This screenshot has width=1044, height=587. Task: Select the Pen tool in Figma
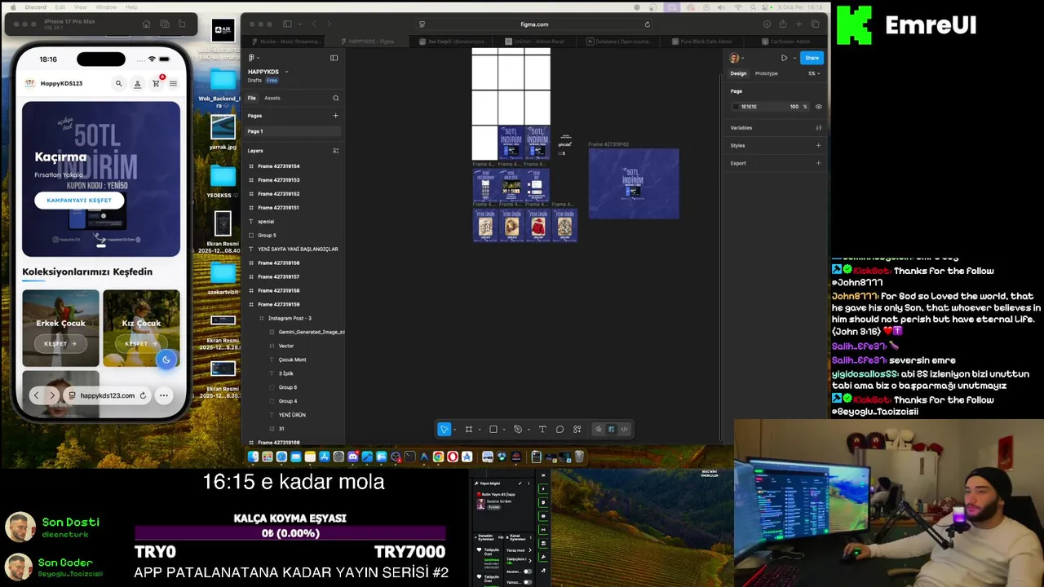point(517,429)
